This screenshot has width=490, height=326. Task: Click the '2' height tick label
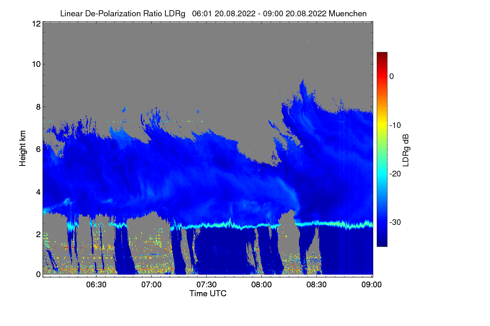click(38, 234)
